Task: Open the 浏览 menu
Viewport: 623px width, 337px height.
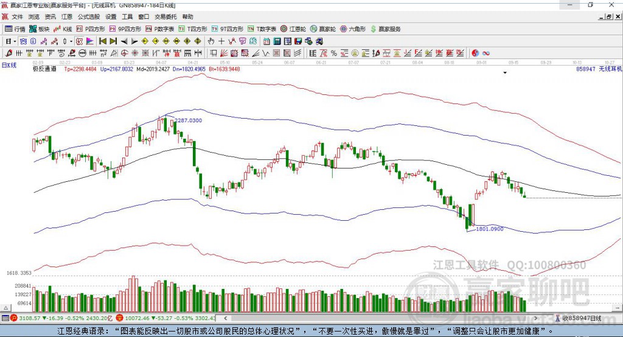Action: point(34,16)
